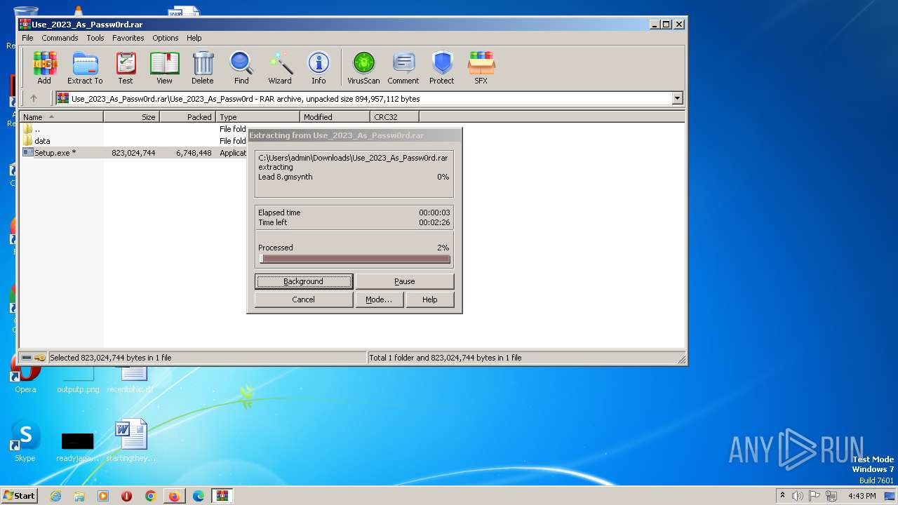Select Skype desktop shortcut
The width and height of the screenshot is (898, 505).
coord(25,442)
